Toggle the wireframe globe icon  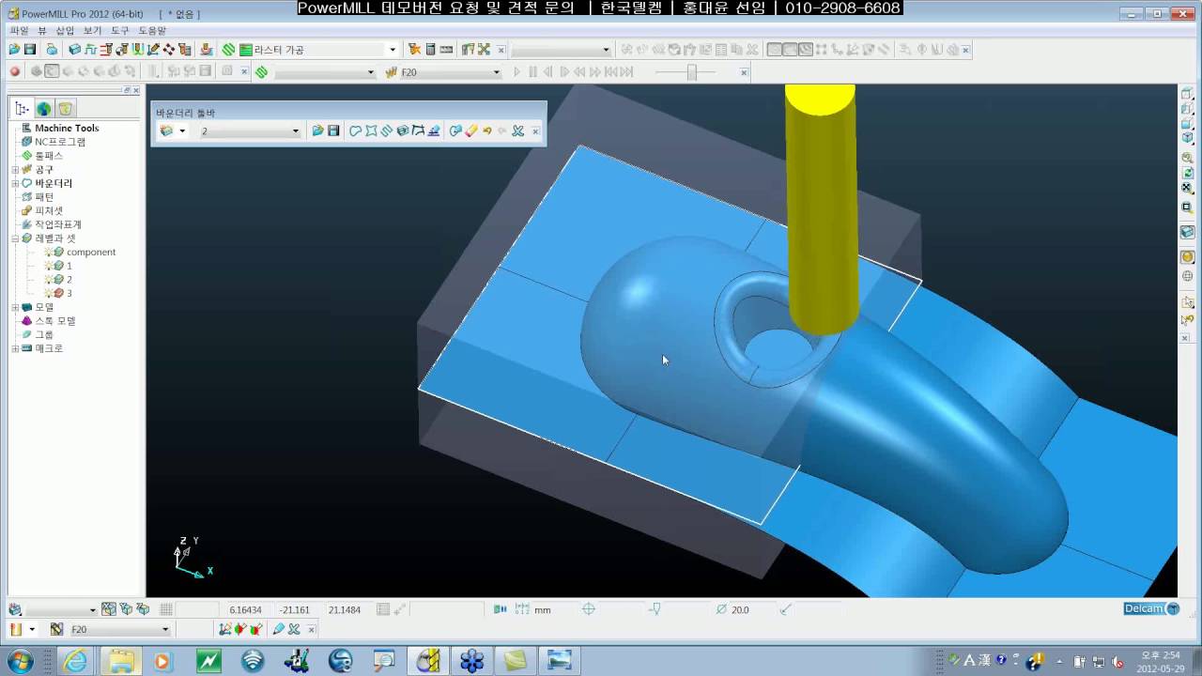tap(1187, 276)
